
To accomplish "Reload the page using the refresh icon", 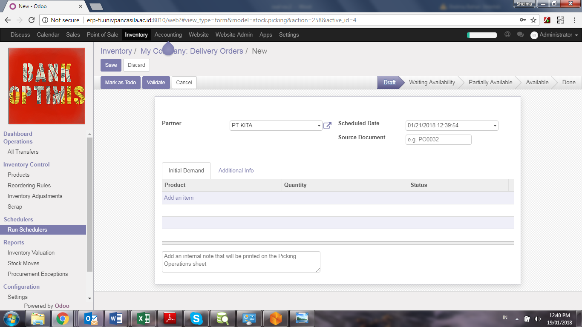I will 31,20.
